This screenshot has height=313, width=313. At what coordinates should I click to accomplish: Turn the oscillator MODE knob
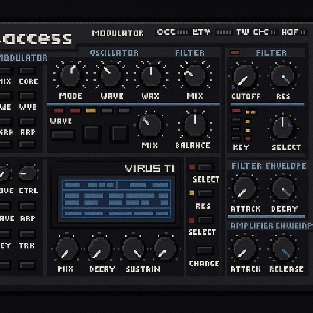tap(71, 75)
